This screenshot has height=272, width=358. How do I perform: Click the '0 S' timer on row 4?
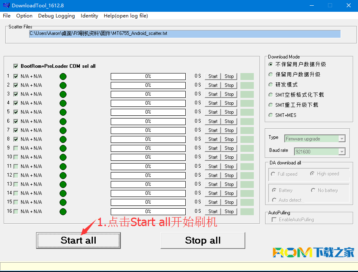198,103
